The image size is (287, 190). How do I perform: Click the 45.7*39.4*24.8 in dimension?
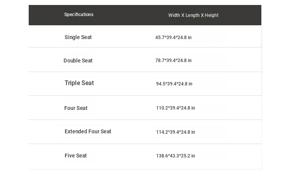point(173,38)
